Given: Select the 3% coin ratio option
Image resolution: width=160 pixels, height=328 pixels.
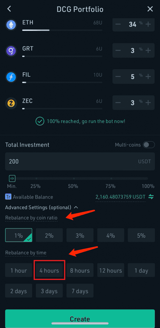Looking at the screenshot, I should [80, 235].
